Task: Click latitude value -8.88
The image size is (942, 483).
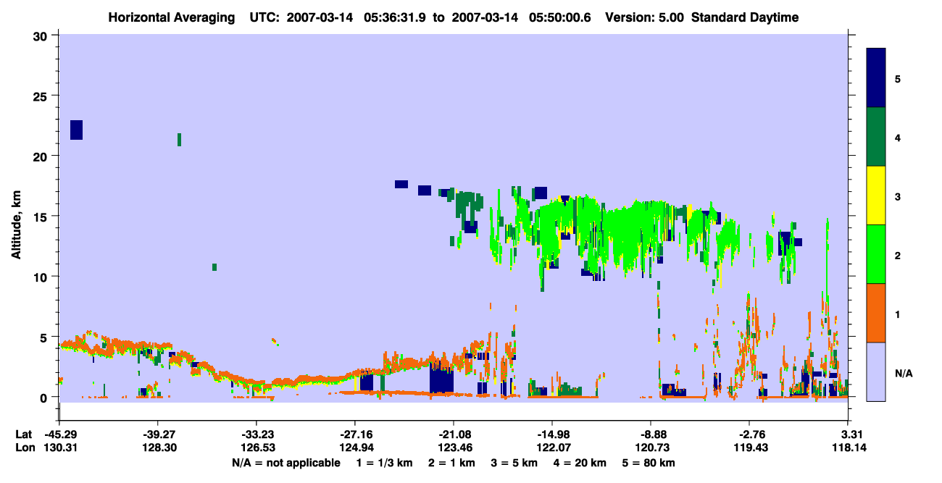Action: coord(651,434)
